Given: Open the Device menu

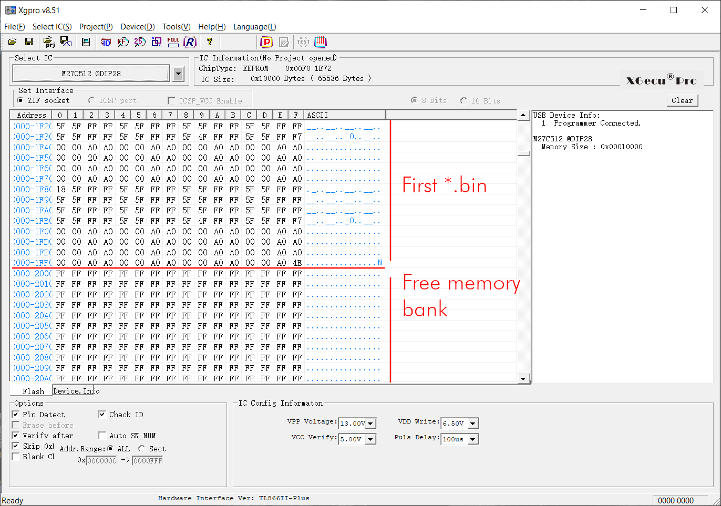Looking at the screenshot, I should coord(137,27).
